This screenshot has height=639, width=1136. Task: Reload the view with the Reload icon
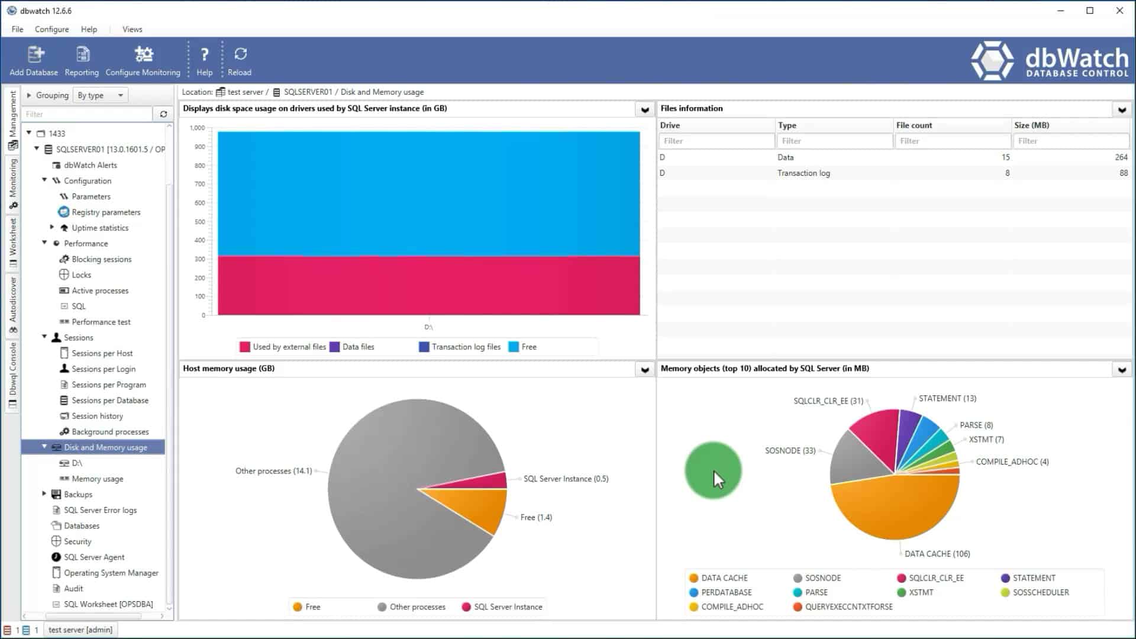tap(240, 54)
